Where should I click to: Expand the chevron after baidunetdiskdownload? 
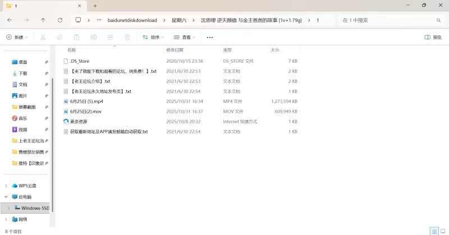tap(164, 20)
